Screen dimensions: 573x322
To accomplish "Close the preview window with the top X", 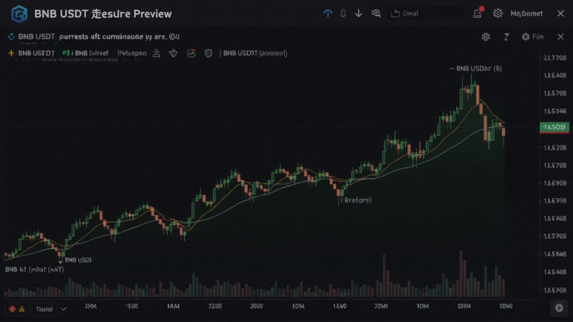I will [560, 14].
